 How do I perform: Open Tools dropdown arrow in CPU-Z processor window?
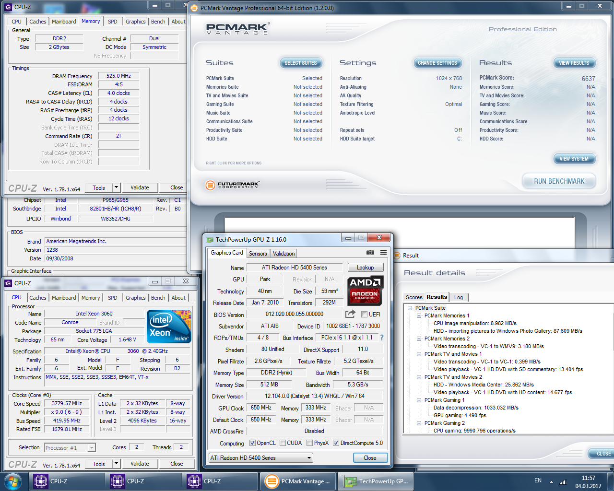point(116,464)
